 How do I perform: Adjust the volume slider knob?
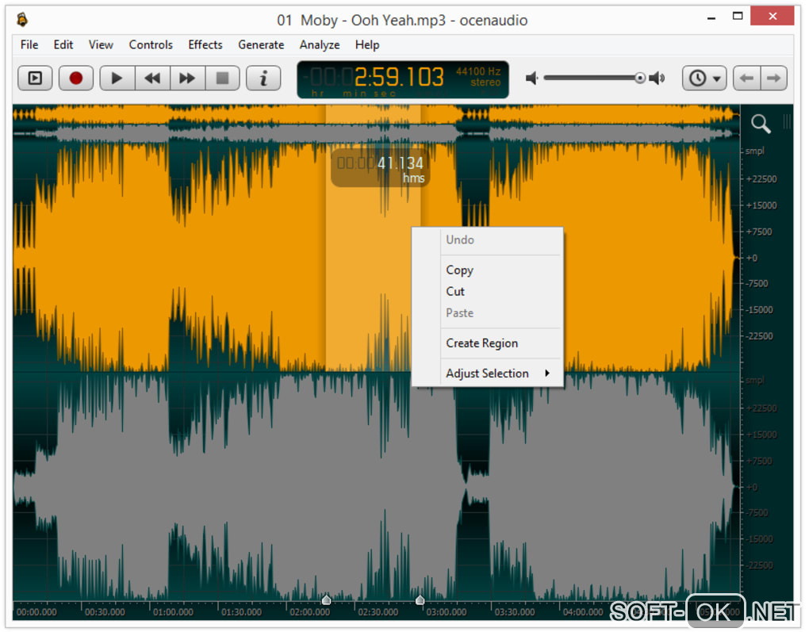[640, 78]
